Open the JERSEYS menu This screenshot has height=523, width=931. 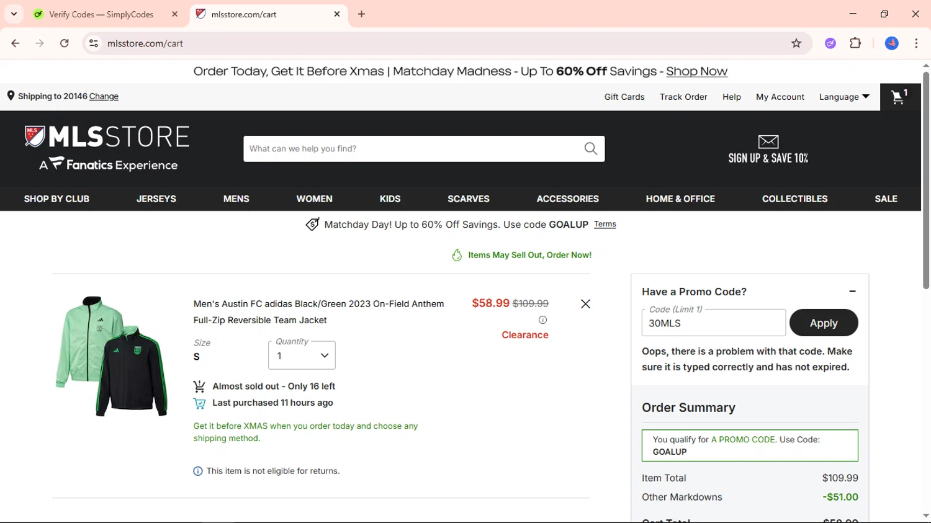[156, 199]
